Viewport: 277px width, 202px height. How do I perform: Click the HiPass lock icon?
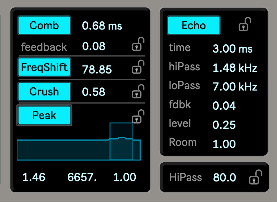coord(255,177)
